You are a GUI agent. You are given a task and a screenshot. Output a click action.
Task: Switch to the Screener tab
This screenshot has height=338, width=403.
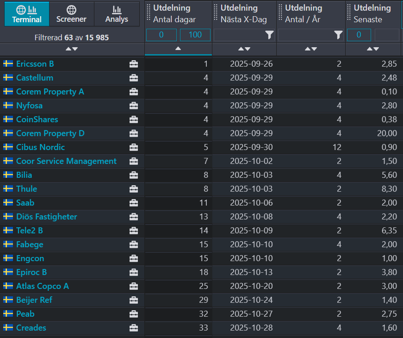71,14
